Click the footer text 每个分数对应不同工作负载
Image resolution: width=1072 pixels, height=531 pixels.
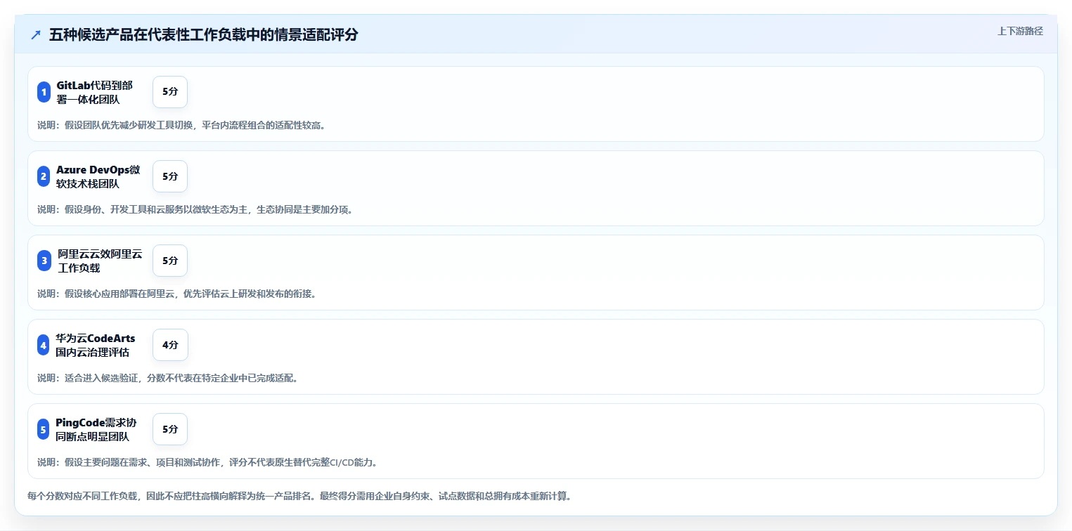click(299, 496)
